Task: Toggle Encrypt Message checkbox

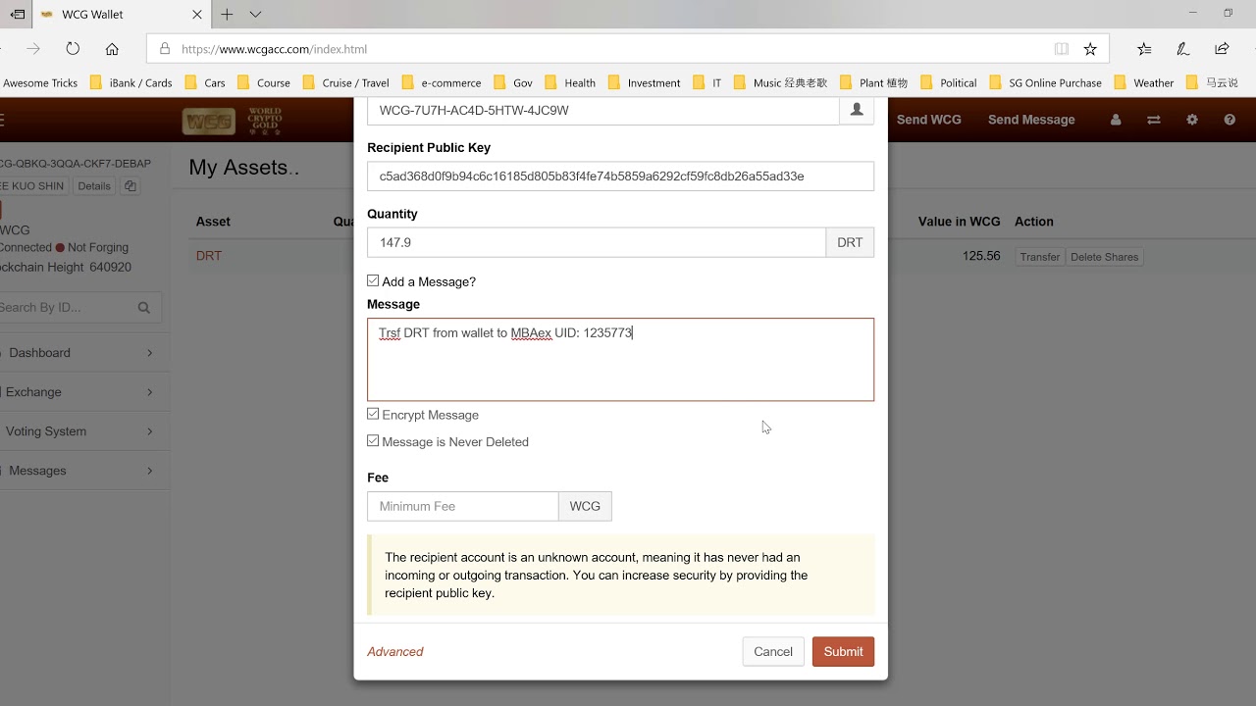Action: click(373, 414)
